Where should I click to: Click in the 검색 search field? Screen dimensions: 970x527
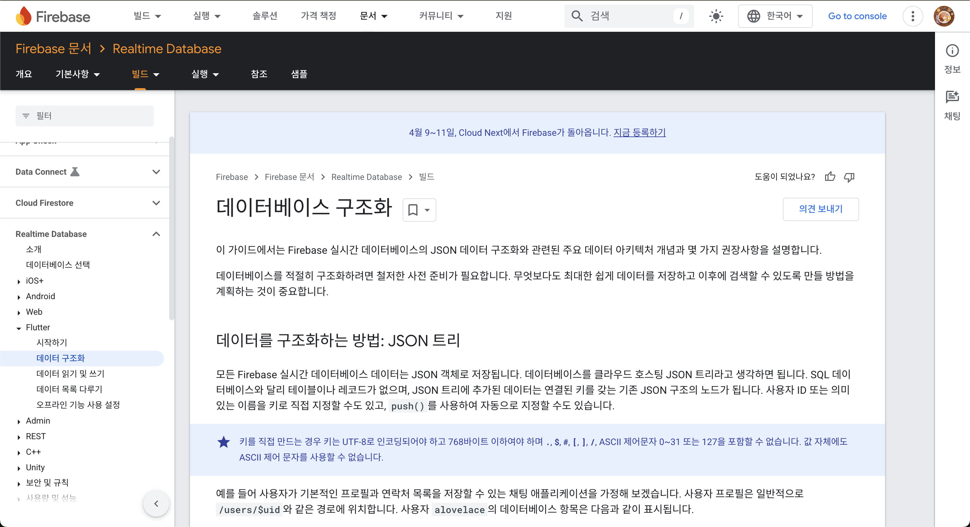tap(629, 16)
